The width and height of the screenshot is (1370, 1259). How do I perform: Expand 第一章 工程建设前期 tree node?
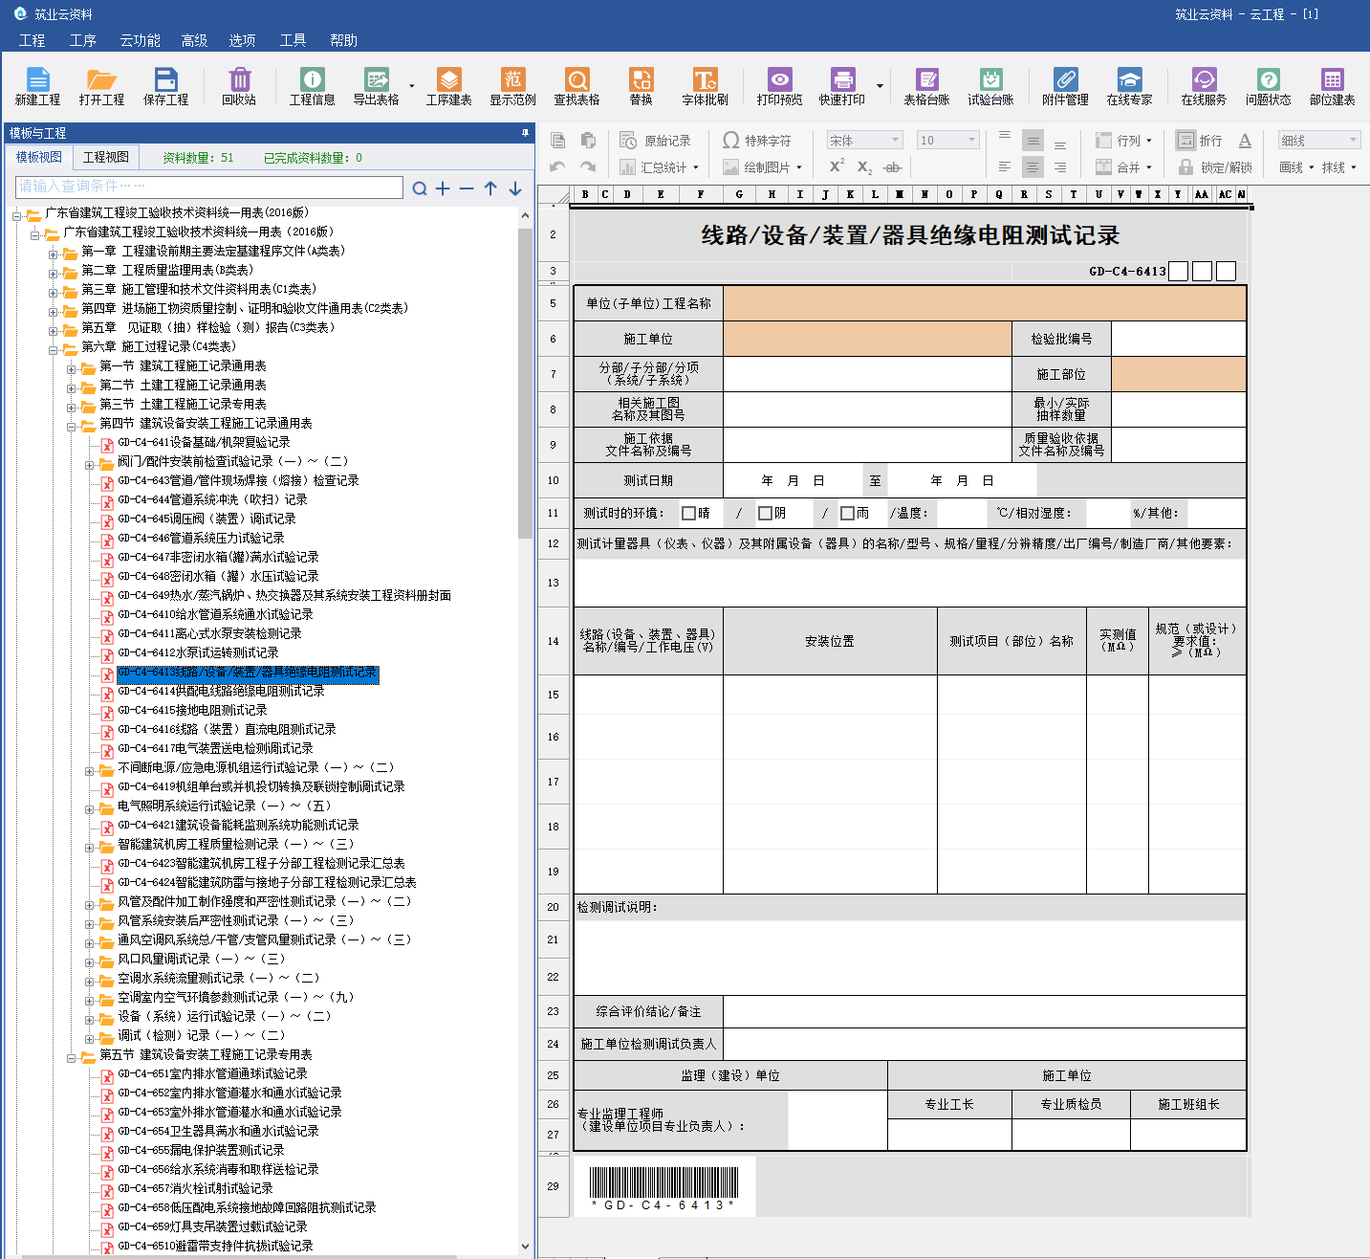[54, 253]
